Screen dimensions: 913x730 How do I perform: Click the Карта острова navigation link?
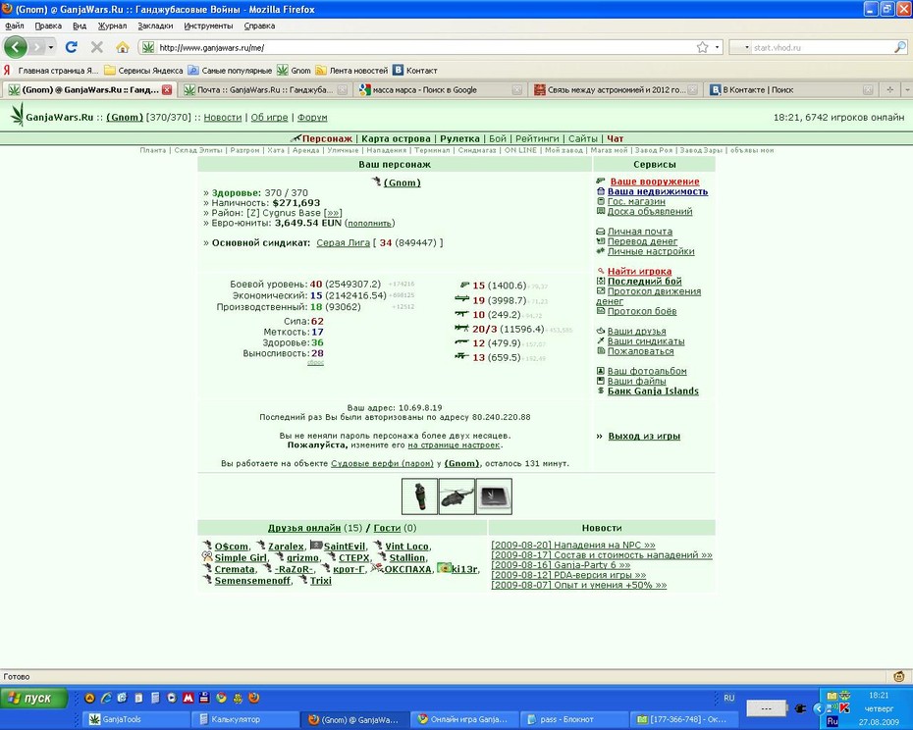396,138
